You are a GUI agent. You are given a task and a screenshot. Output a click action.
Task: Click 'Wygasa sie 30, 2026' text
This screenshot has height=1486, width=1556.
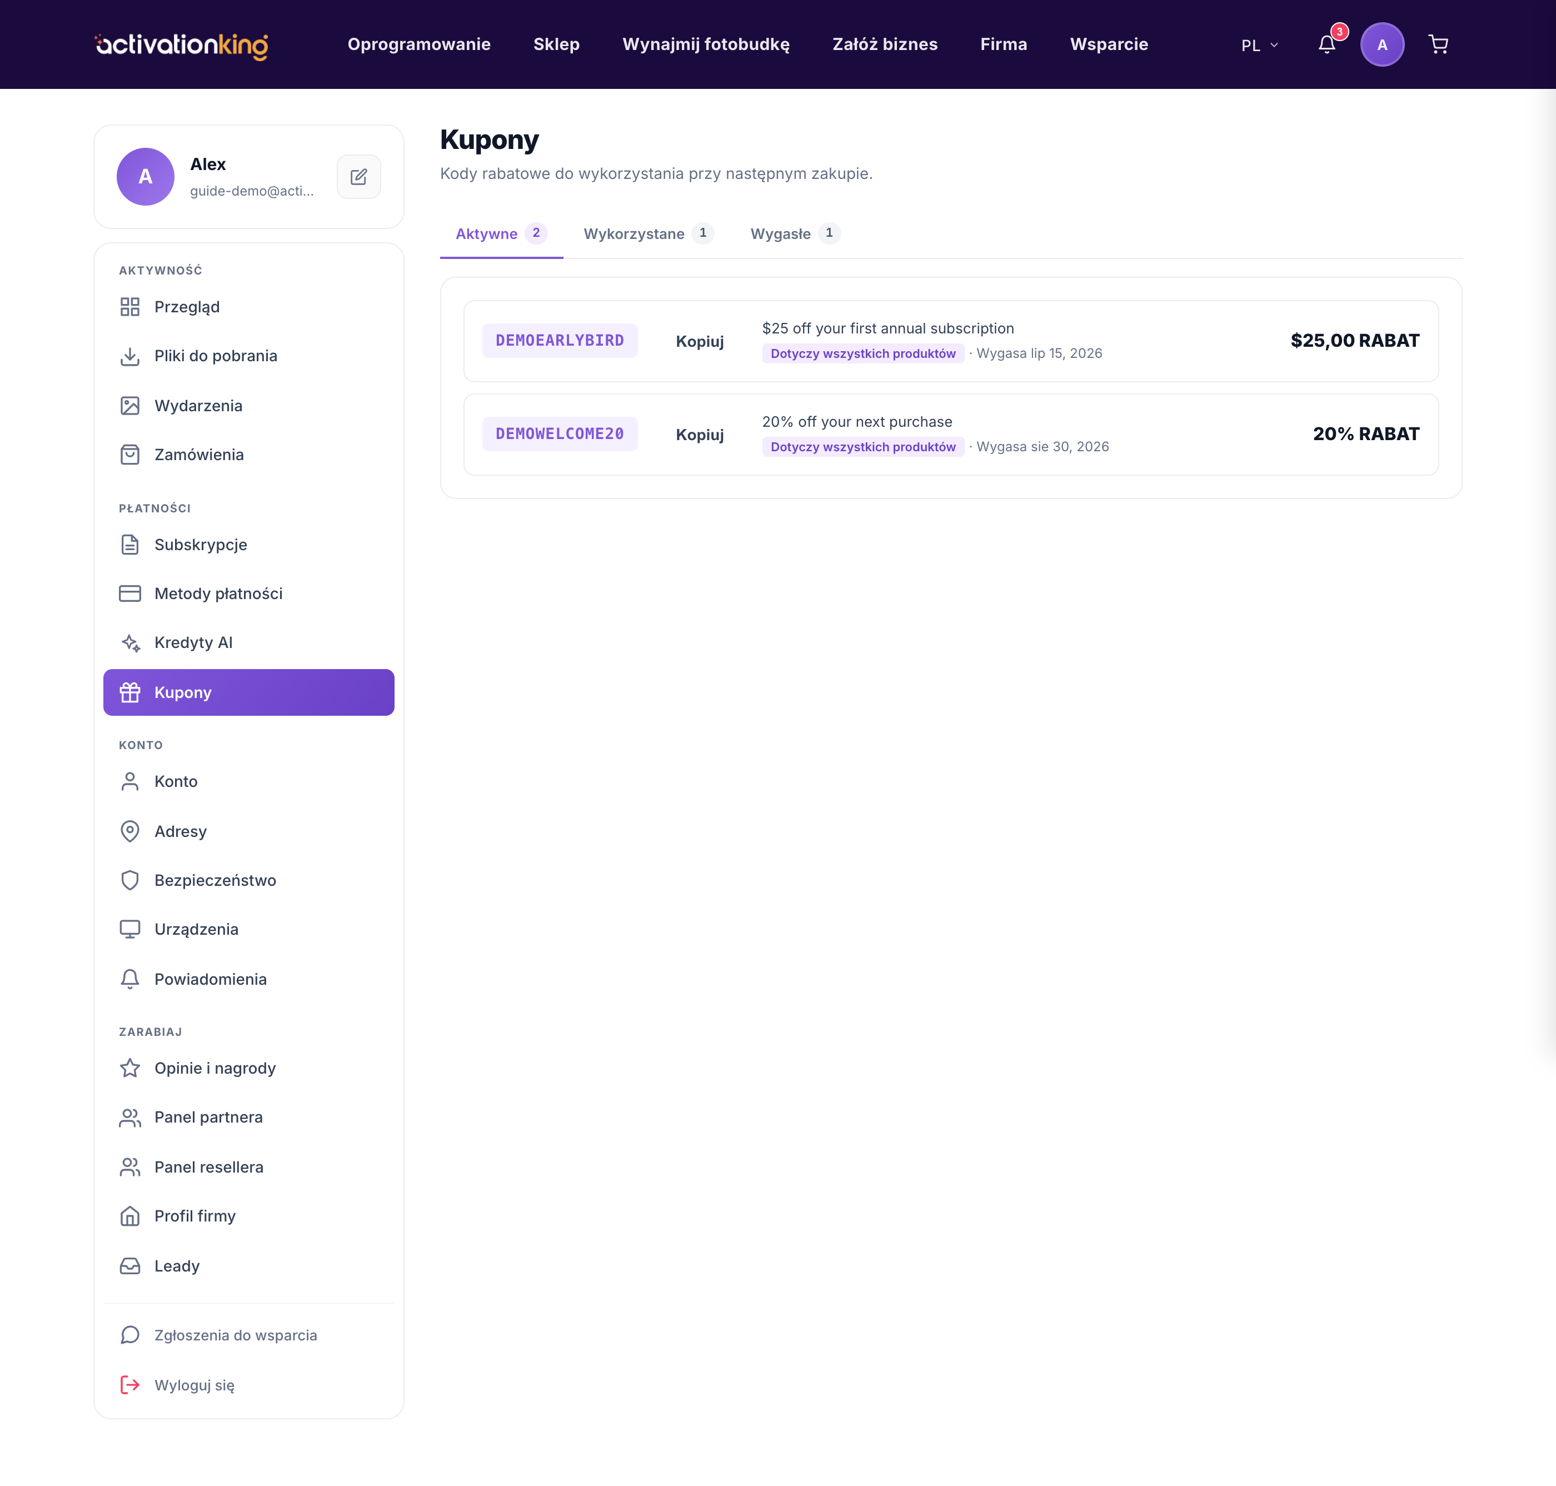[1043, 447]
